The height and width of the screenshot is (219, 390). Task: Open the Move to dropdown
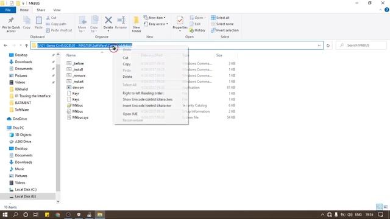(x=82, y=24)
